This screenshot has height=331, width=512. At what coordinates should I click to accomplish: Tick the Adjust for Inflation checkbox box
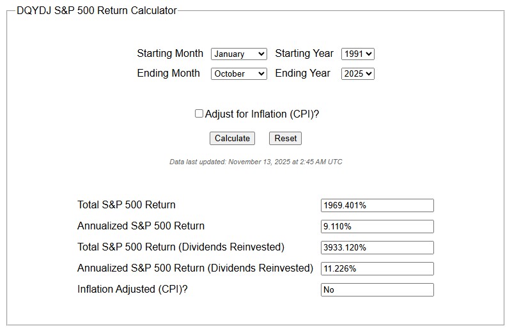(199, 114)
